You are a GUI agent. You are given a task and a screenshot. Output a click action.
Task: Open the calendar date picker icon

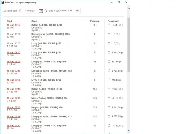click(41, 11)
